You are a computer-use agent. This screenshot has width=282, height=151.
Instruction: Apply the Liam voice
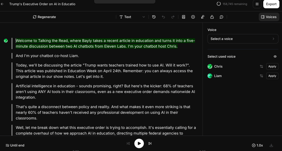tap(272, 76)
